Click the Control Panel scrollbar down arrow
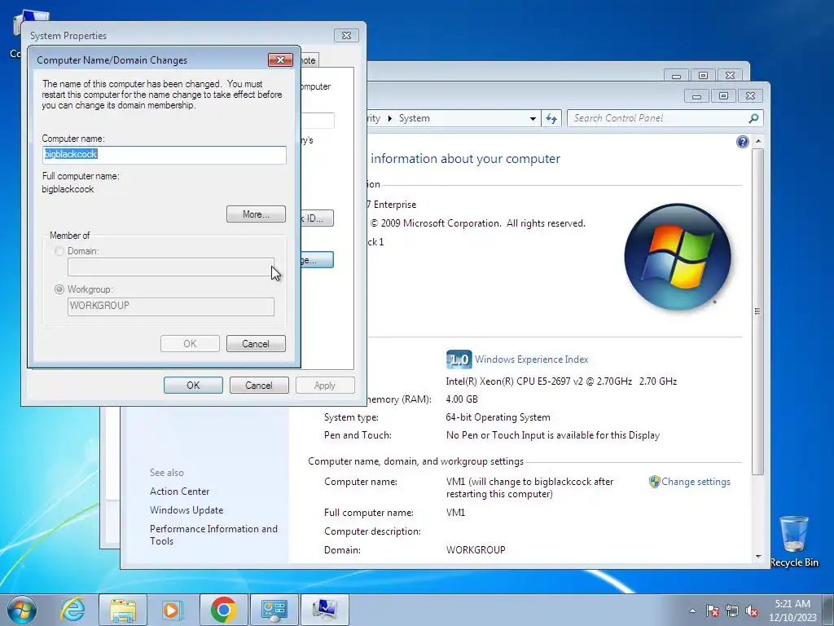The image size is (834, 626). click(758, 557)
